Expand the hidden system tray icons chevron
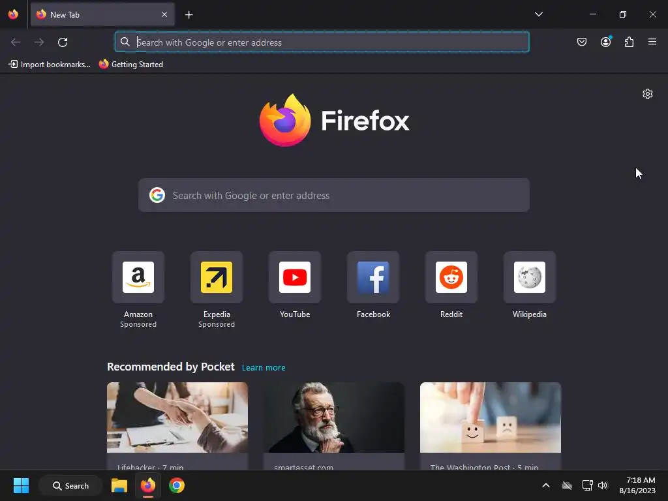 tap(546, 485)
